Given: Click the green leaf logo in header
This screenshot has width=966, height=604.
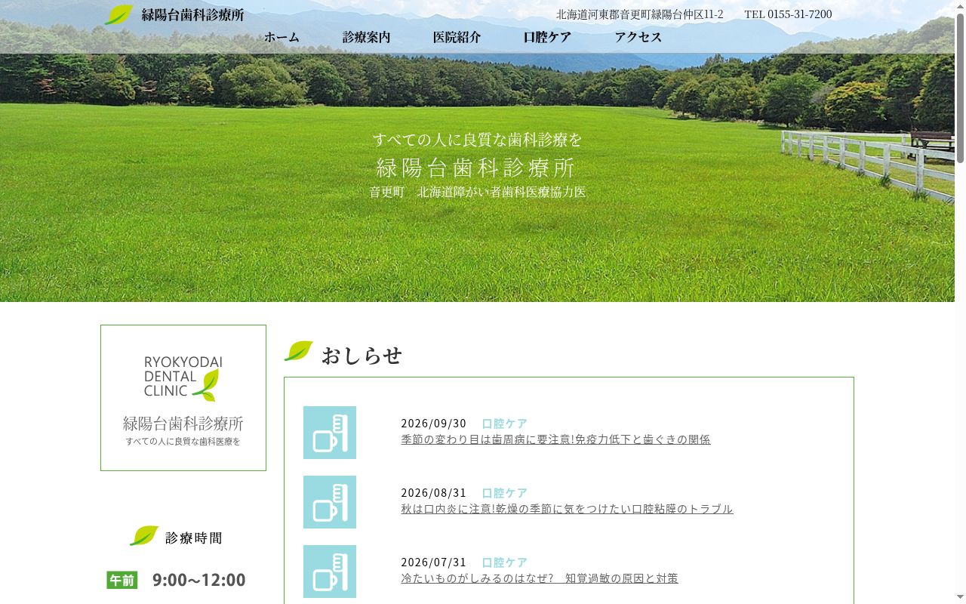Looking at the screenshot, I should click(118, 15).
